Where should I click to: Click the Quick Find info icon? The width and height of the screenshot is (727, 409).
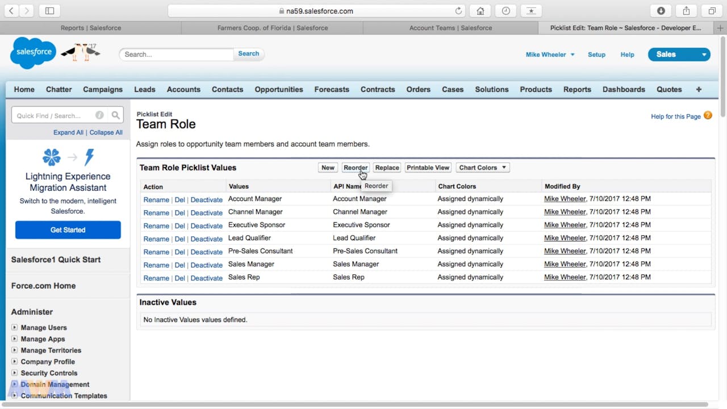[99, 115]
